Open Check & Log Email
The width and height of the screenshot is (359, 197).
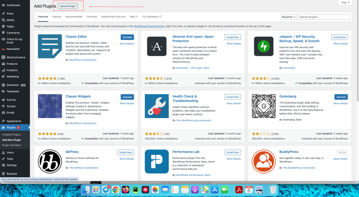[x=14, y=41]
